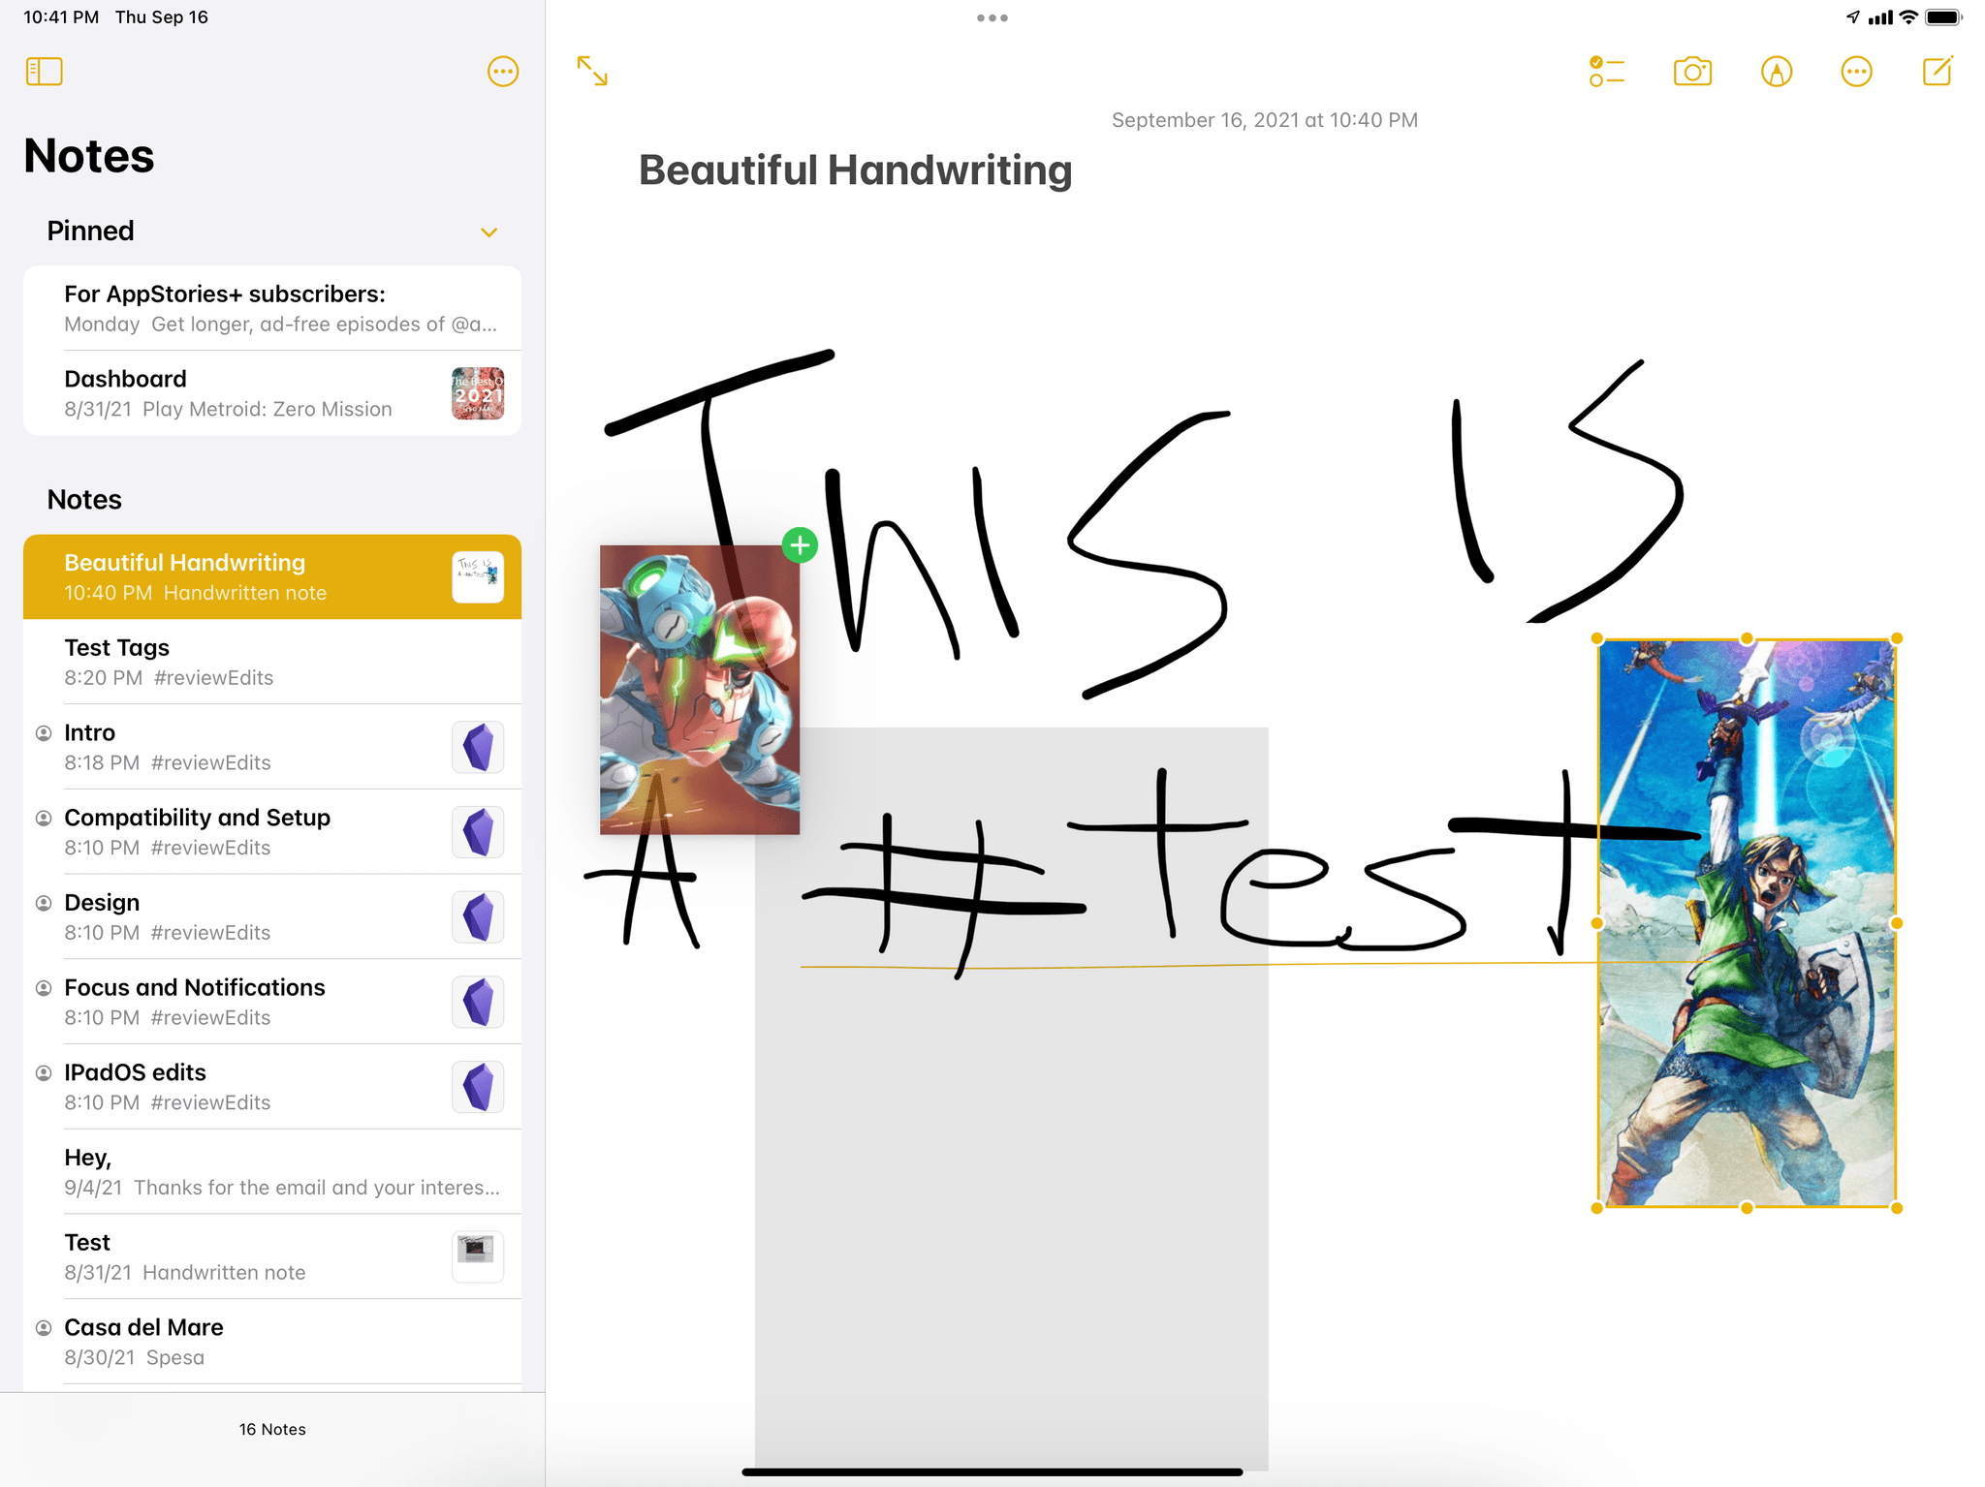Open the note actions ellipsis menu

(x=1856, y=72)
